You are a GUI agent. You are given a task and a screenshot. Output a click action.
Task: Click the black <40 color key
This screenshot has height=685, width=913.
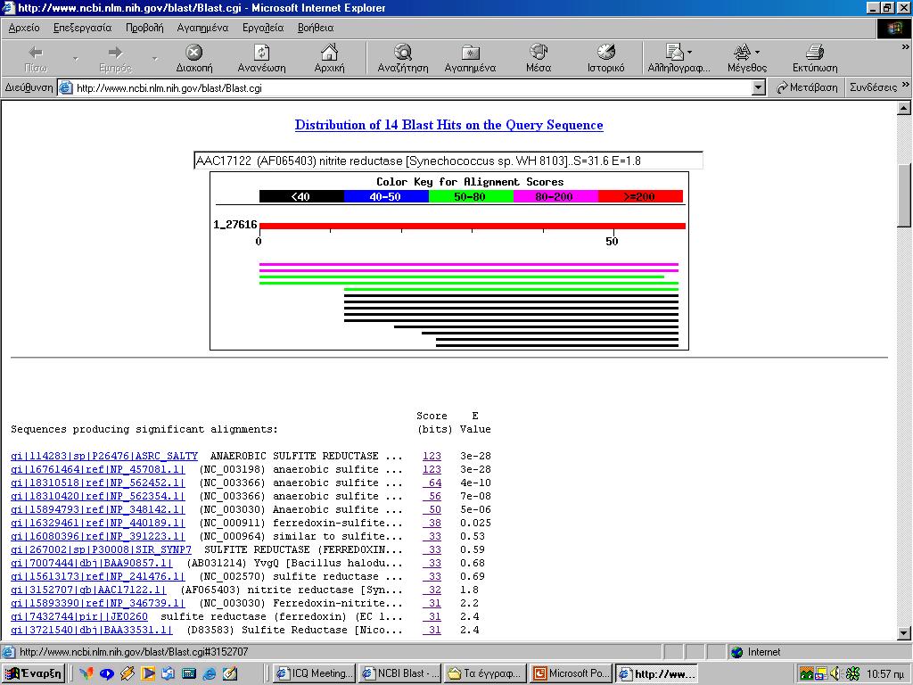(301, 197)
